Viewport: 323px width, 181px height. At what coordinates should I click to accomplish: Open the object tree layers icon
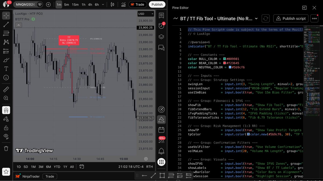(161, 37)
